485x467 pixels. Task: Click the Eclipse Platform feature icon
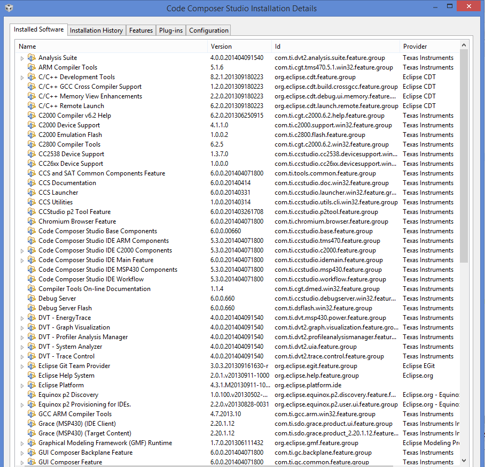32,385
